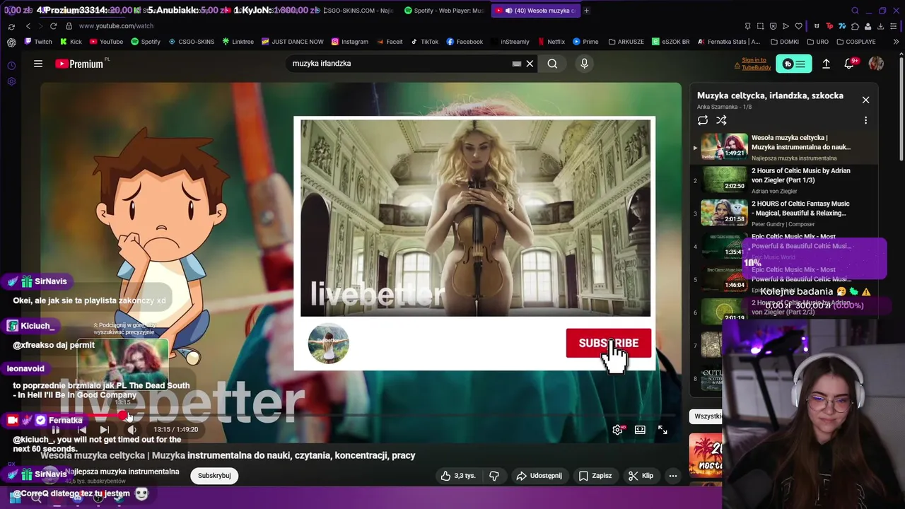Image resolution: width=905 pixels, height=509 pixels.
Task: Close the Muzyka celtycka playlist panel
Action: point(865,100)
